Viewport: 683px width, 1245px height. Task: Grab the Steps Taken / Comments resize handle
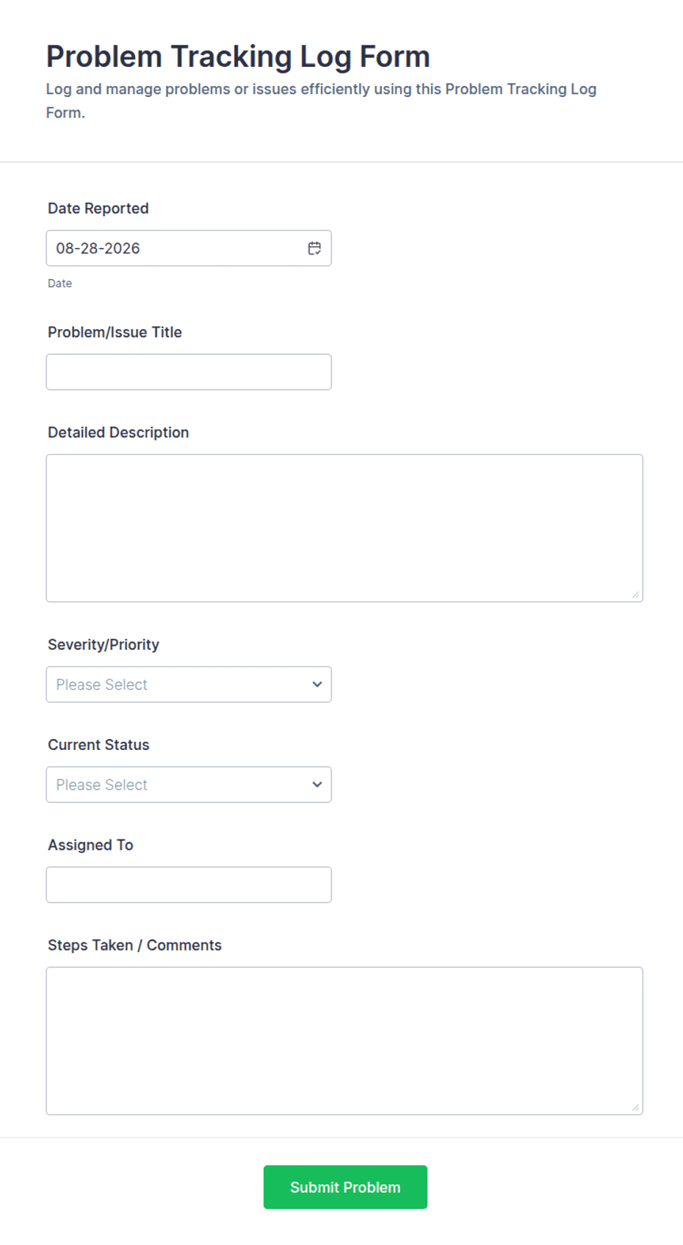635,1107
